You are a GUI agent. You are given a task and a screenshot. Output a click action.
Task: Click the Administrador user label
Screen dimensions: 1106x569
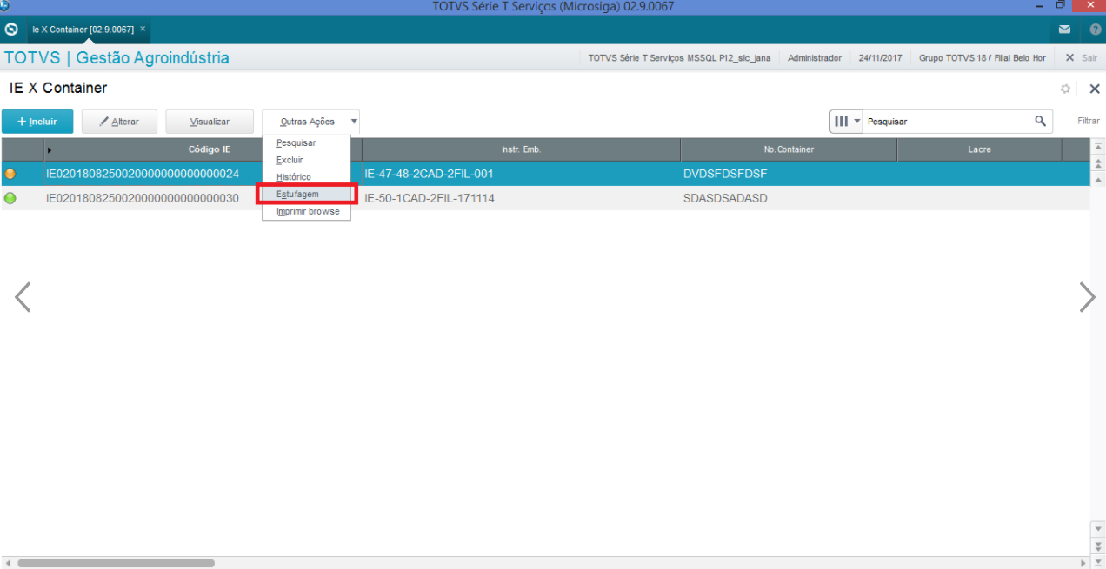[815, 58]
